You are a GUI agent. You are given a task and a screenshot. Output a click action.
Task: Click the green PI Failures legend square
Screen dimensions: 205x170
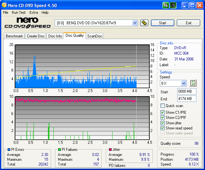[x=59, y=150]
